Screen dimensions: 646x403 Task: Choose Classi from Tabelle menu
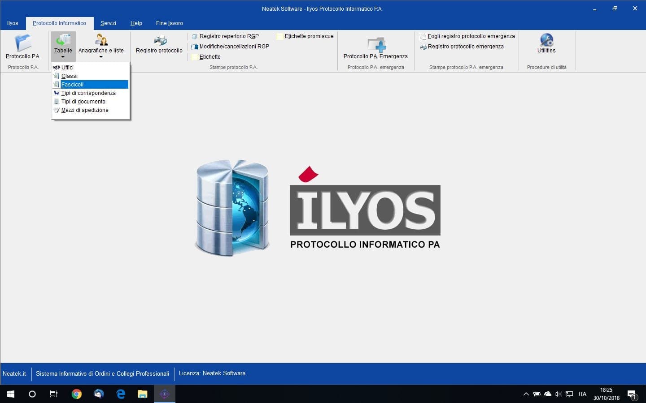91,76
